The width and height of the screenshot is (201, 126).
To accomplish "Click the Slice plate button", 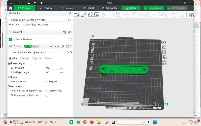I will pyautogui.click(x=155, y=8).
